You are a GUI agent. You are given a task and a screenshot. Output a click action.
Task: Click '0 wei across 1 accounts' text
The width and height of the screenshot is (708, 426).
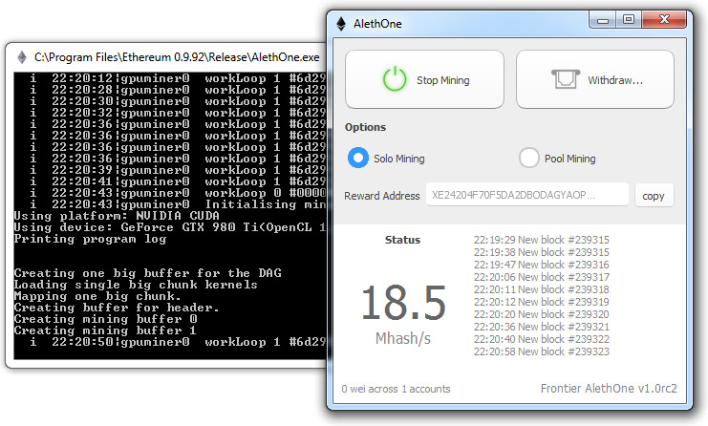point(396,389)
